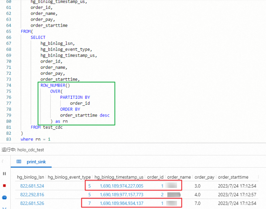Click the pause icon in results panel
Viewport: 266px width, 209px height.
4,173
